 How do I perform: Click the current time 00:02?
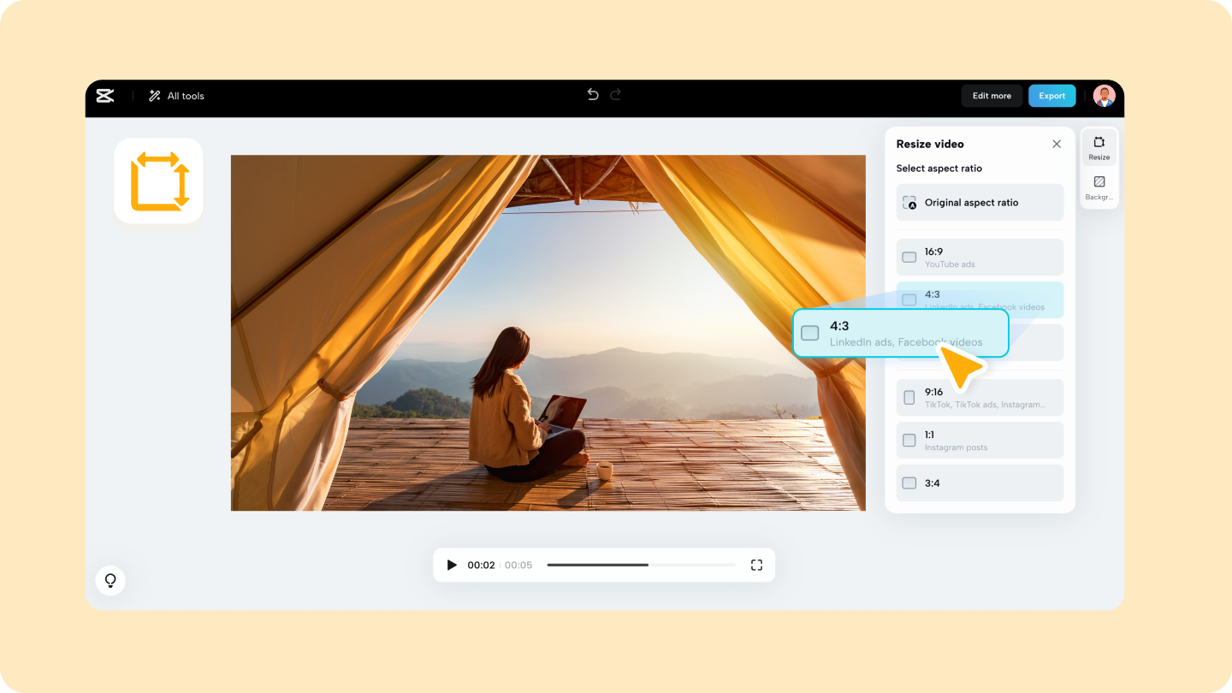click(481, 566)
